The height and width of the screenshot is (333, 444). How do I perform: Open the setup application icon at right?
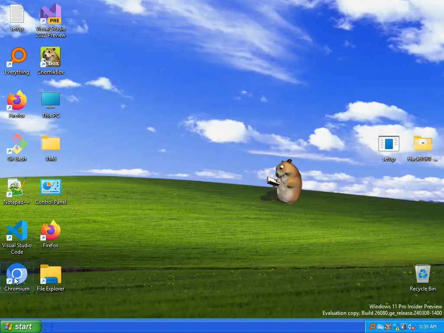pyautogui.click(x=388, y=147)
